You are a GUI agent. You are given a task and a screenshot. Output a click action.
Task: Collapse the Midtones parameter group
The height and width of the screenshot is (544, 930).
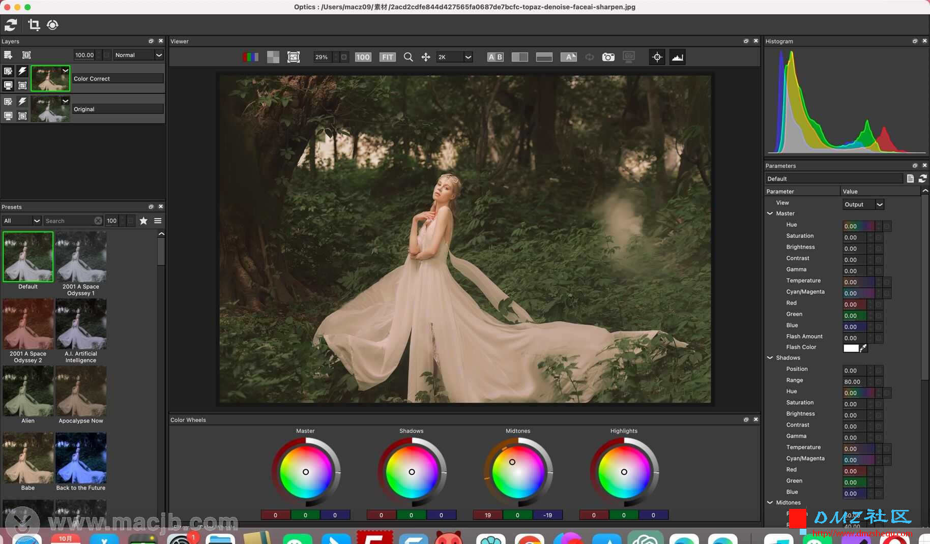(x=770, y=503)
